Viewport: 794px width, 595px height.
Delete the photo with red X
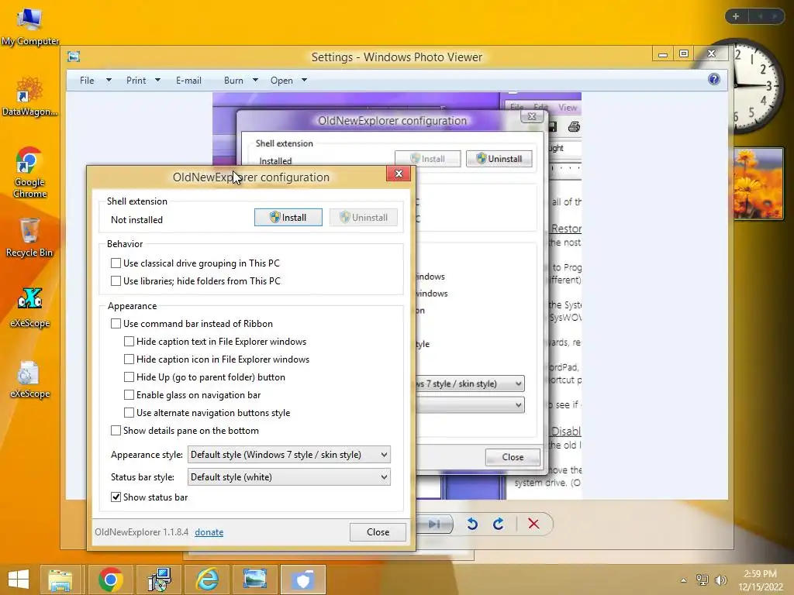(533, 524)
